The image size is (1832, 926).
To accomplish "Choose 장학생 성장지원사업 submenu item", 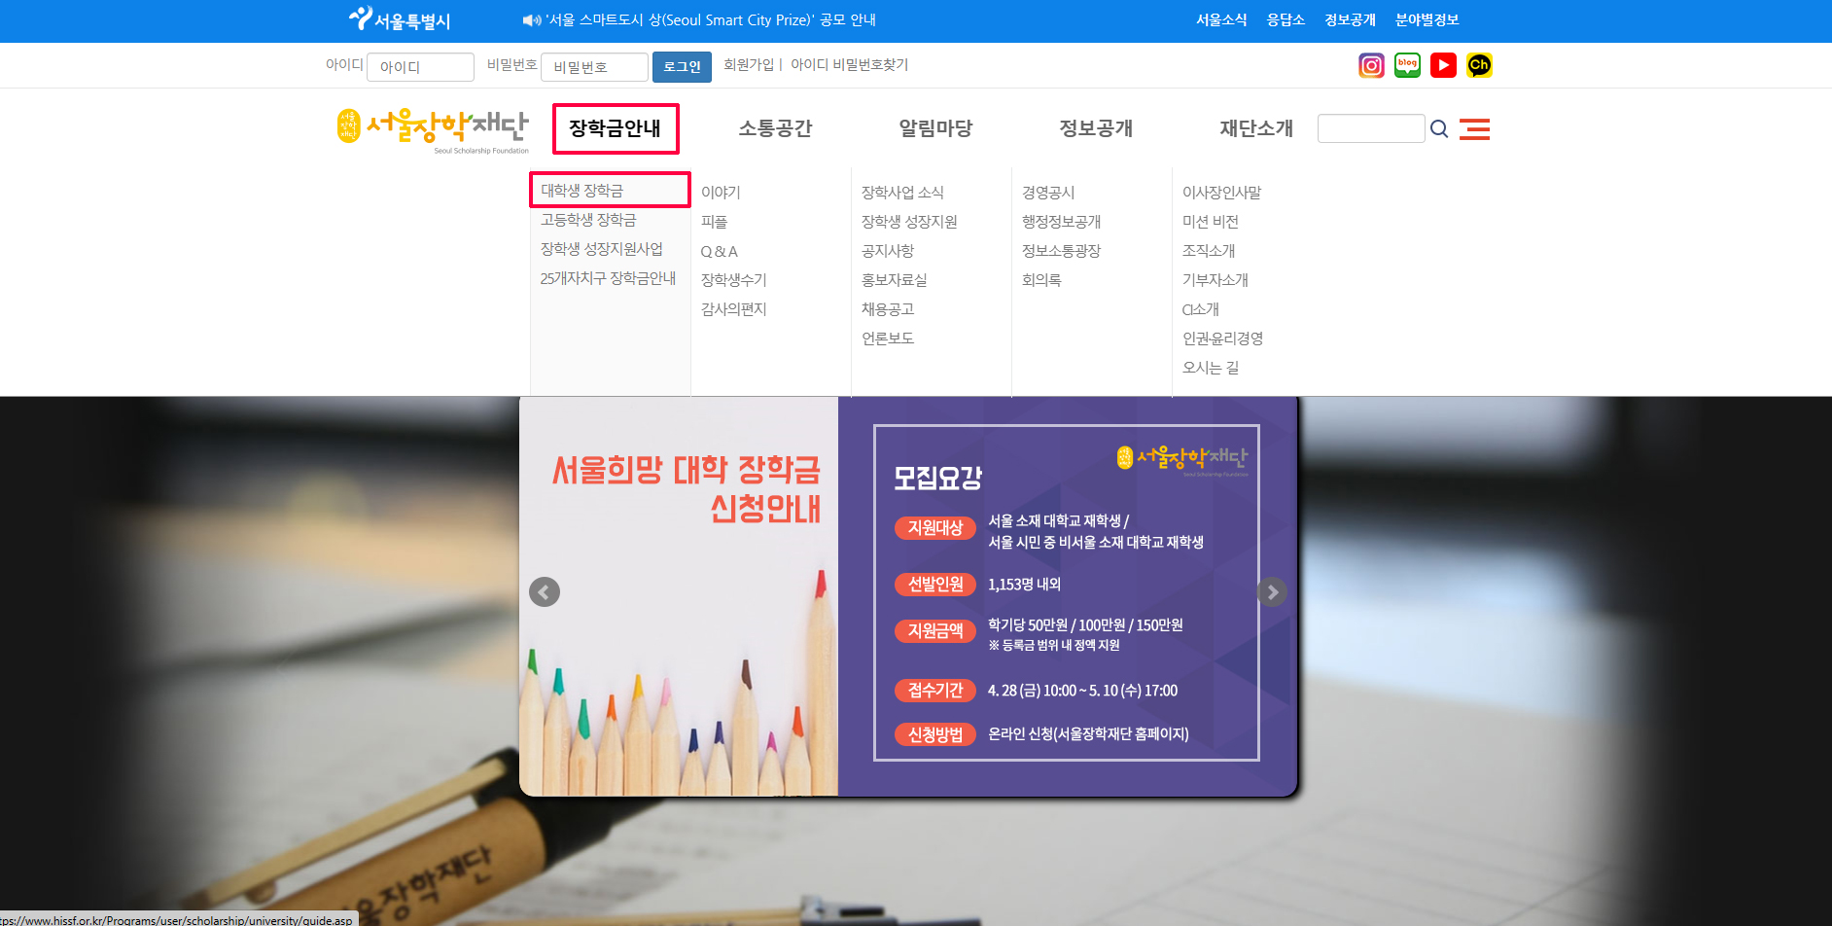I will (x=602, y=249).
